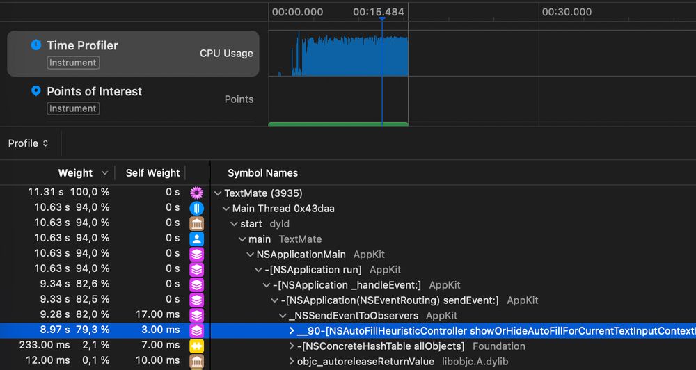This screenshot has height=370, width=696.
Task: Click the Weight column sort arrow
Action: (105, 172)
